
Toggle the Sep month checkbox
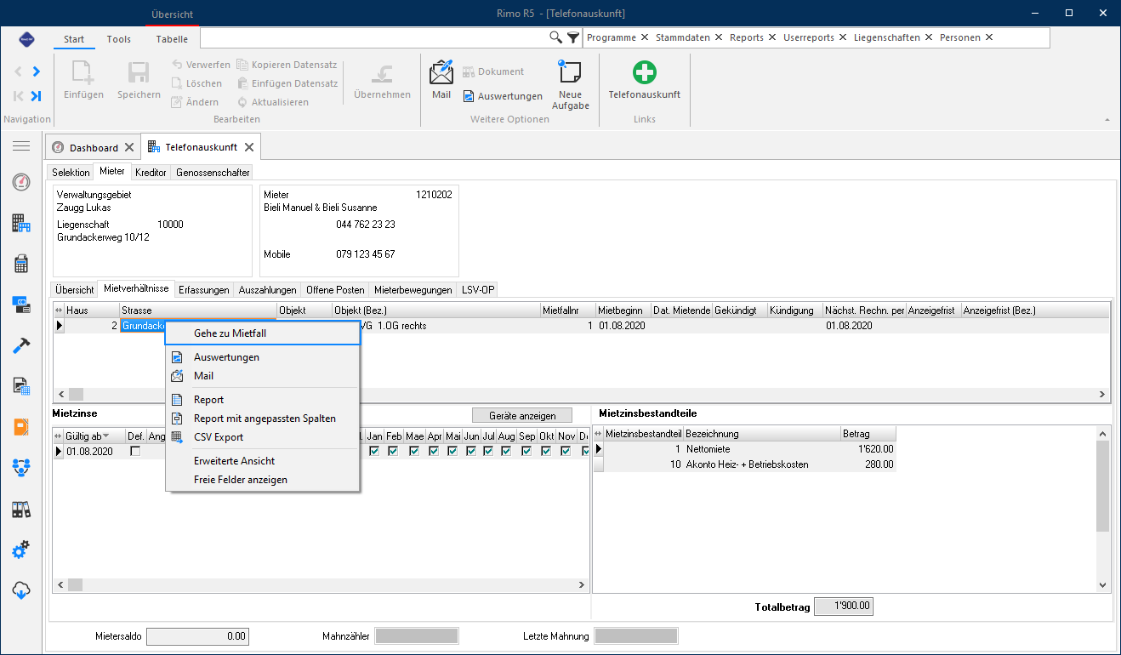tap(526, 452)
